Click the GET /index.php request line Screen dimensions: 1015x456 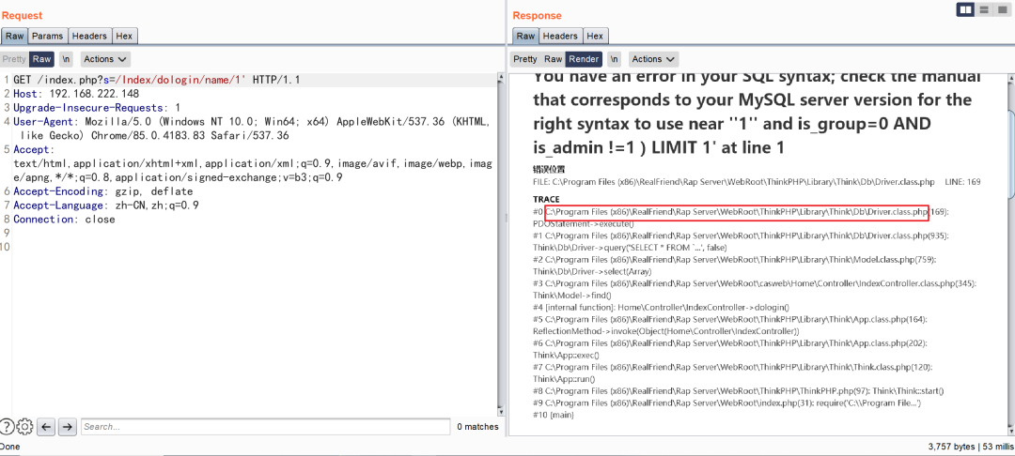[x=156, y=80]
